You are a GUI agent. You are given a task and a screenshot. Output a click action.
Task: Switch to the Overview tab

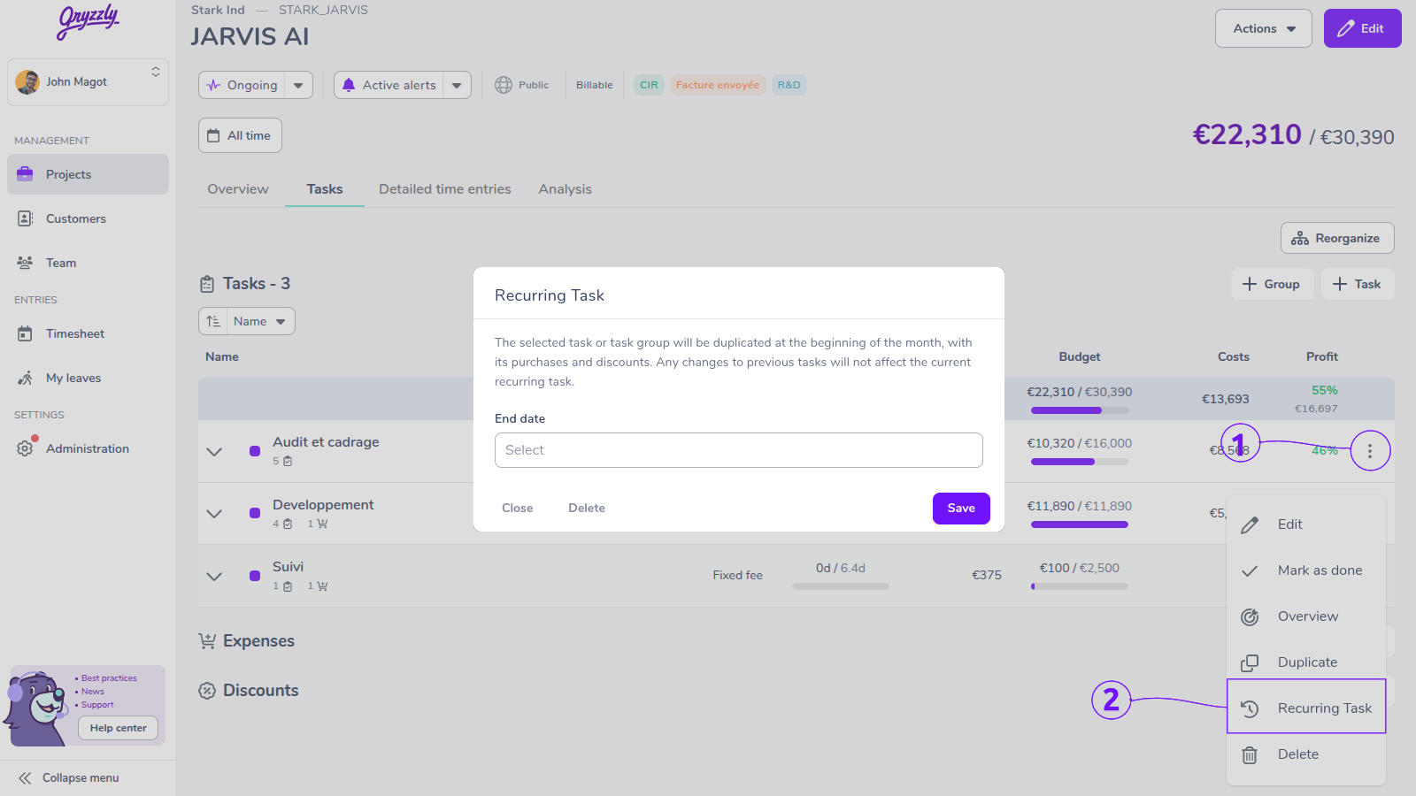(x=238, y=189)
